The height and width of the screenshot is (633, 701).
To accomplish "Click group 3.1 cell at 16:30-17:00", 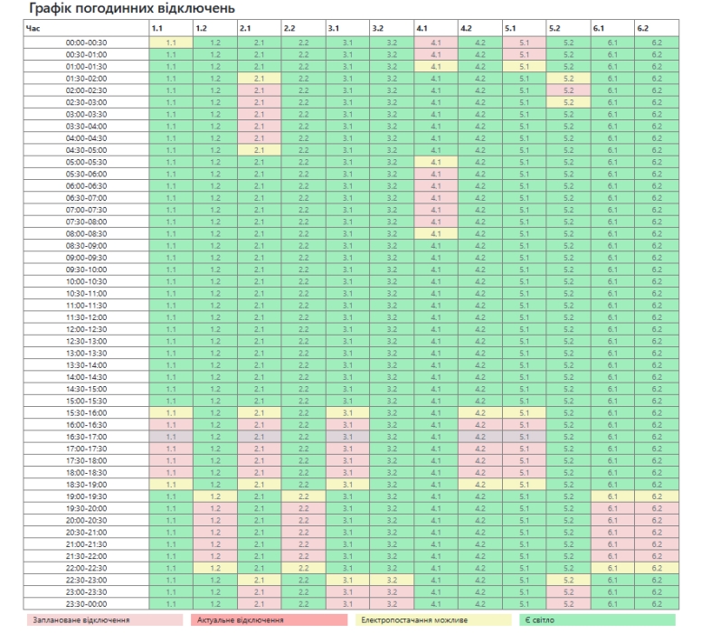I will pyautogui.click(x=347, y=437).
